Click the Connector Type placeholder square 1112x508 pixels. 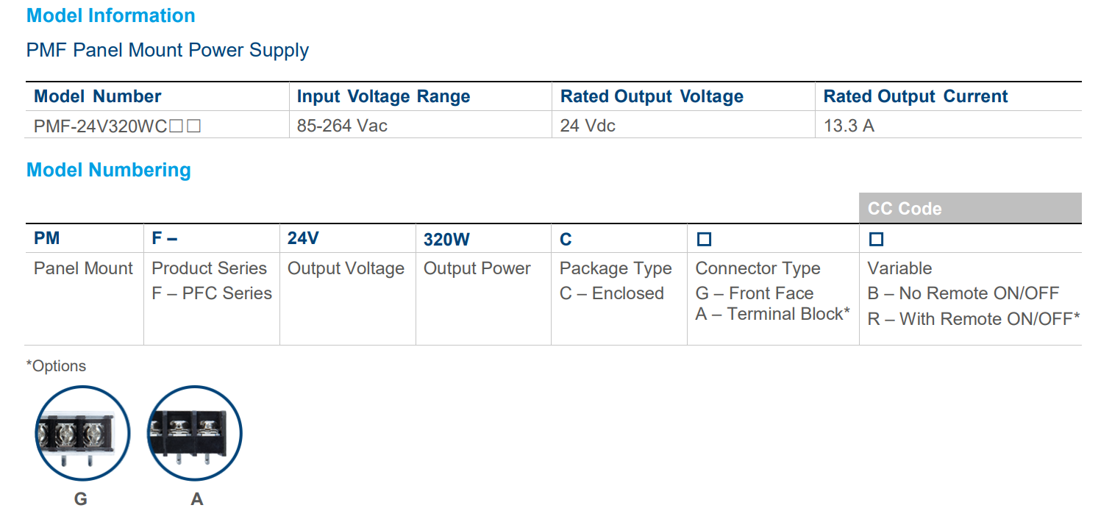tap(704, 240)
